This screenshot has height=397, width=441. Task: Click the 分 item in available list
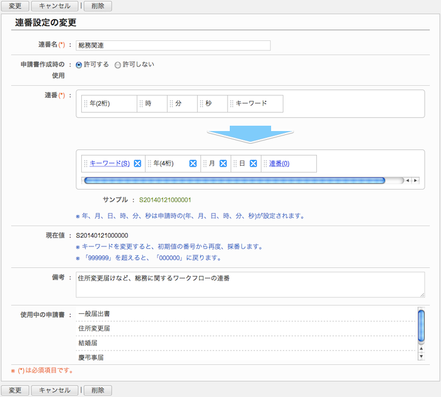(x=182, y=103)
